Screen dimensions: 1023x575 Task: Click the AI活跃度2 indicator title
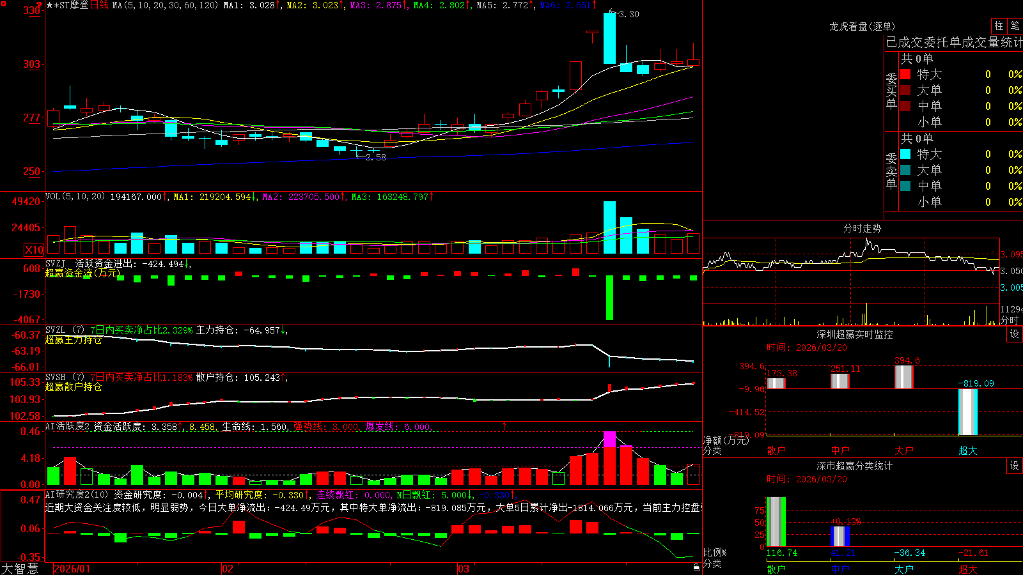68,426
